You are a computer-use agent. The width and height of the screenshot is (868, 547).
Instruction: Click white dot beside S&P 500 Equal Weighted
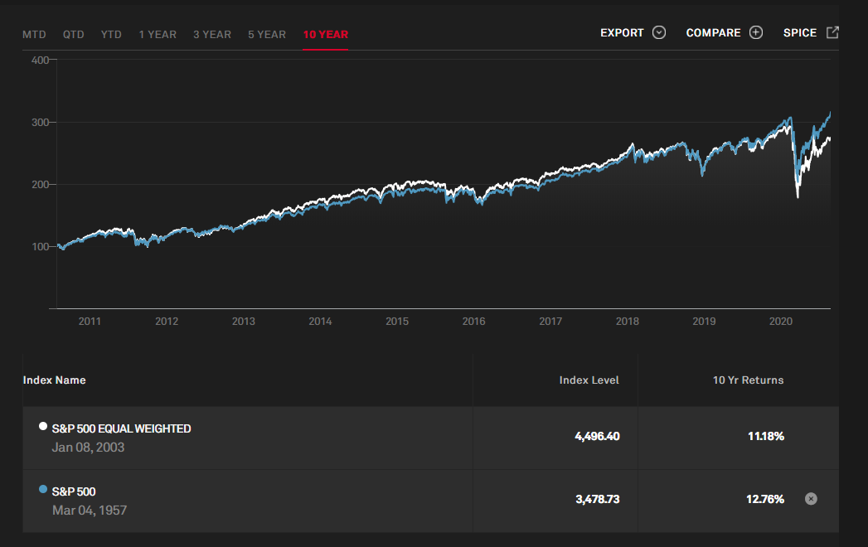click(x=43, y=426)
